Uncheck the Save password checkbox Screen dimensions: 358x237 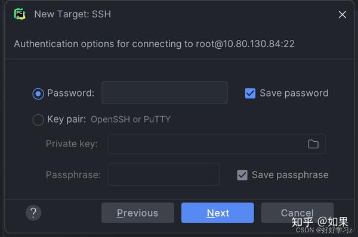tap(250, 93)
